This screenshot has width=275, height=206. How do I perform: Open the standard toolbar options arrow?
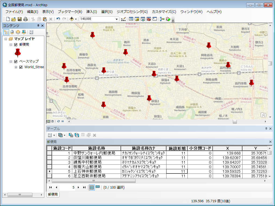click(x=173, y=20)
